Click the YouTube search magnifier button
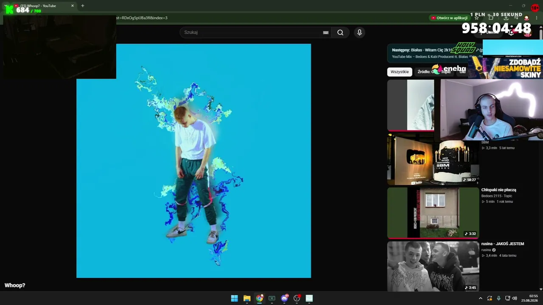543x305 pixels. (x=340, y=33)
